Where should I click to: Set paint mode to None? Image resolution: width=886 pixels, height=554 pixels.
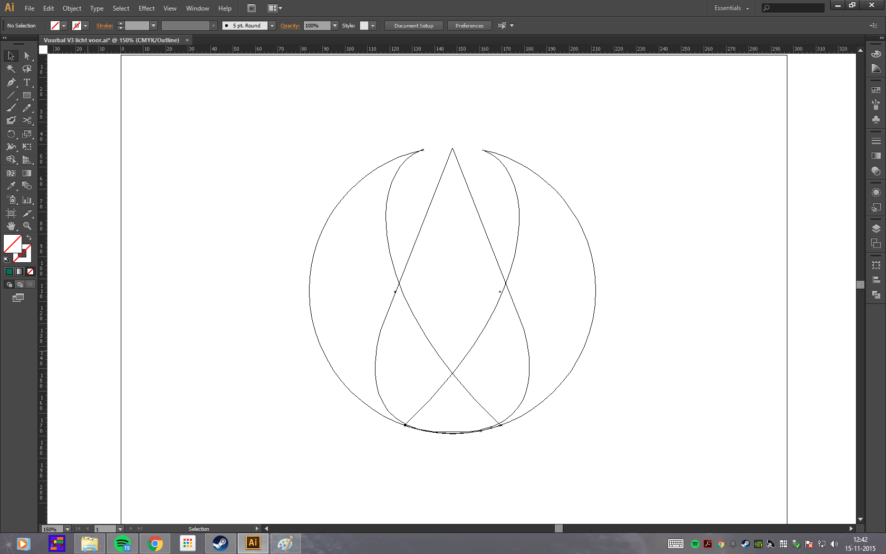(x=30, y=272)
